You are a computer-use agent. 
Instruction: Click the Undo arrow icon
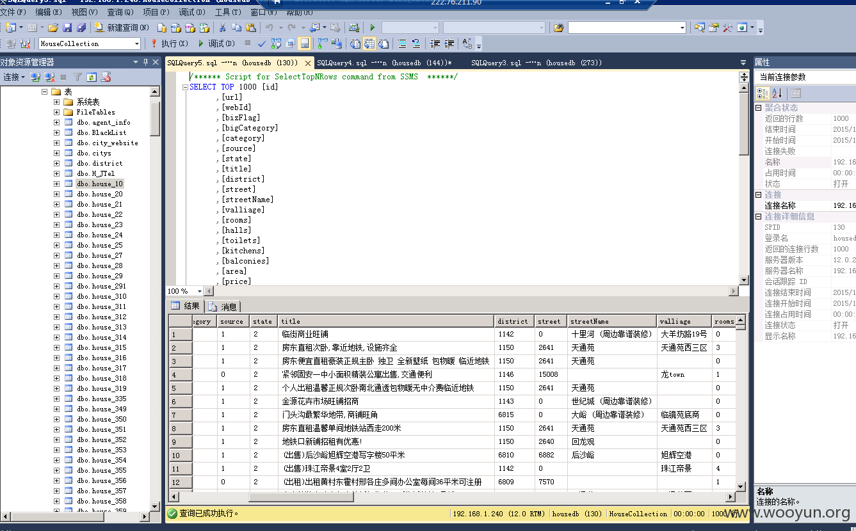pos(268,28)
